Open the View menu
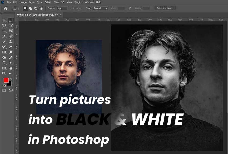 tap(69, 2)
